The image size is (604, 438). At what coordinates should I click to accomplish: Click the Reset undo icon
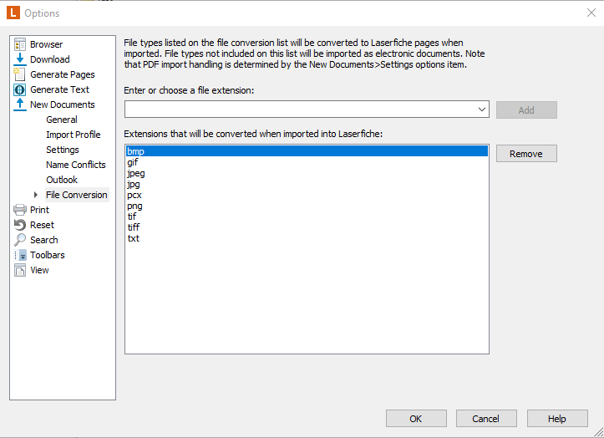(x=20, y=225)
